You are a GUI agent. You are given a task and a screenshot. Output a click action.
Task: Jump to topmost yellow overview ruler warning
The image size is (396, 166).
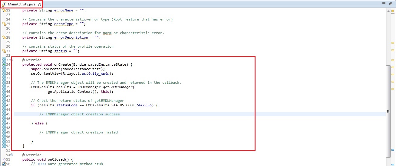click(393, 43)
